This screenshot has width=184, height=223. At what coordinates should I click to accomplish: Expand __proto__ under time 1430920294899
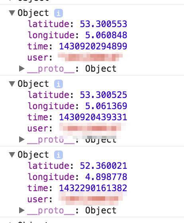(x=22, y=68)
